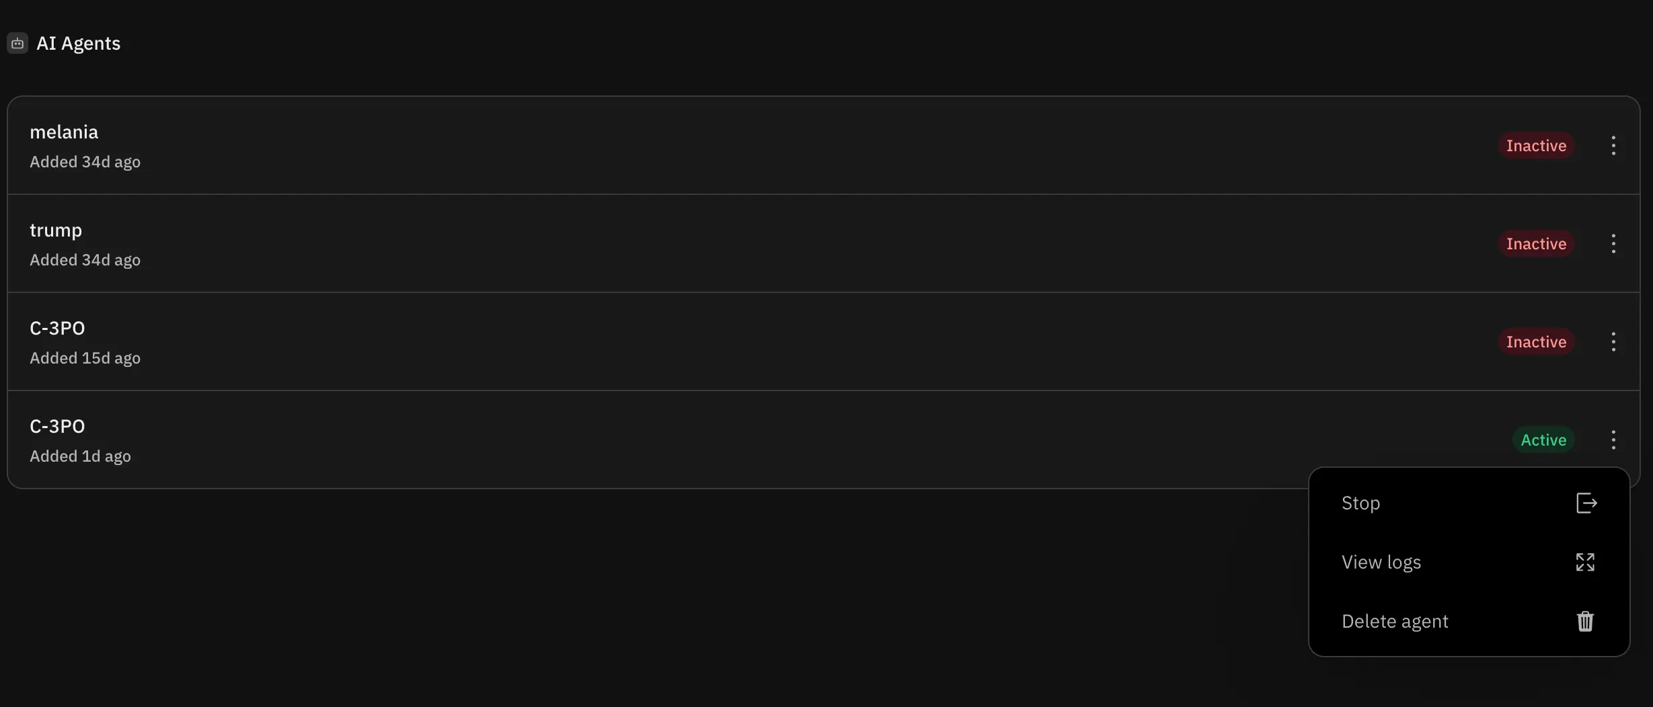The width and height of the screenshot is (1653, 707).
Task: Open the three-dot menu for trump
Action: 1613,244
